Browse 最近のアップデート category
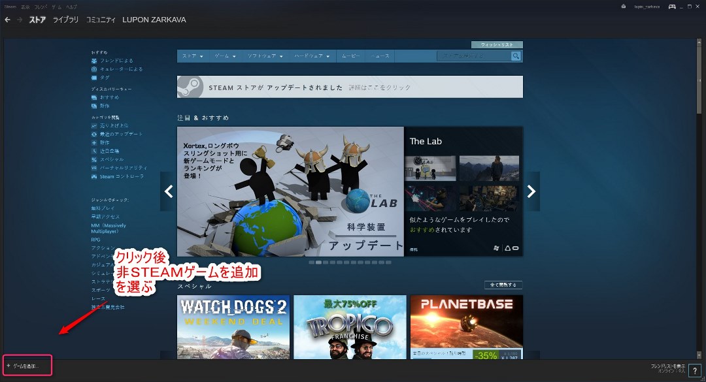 (121, 134)
